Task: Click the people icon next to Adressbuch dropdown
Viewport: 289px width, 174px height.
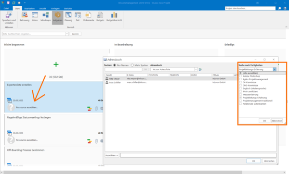Action: (x=200, y=69)
